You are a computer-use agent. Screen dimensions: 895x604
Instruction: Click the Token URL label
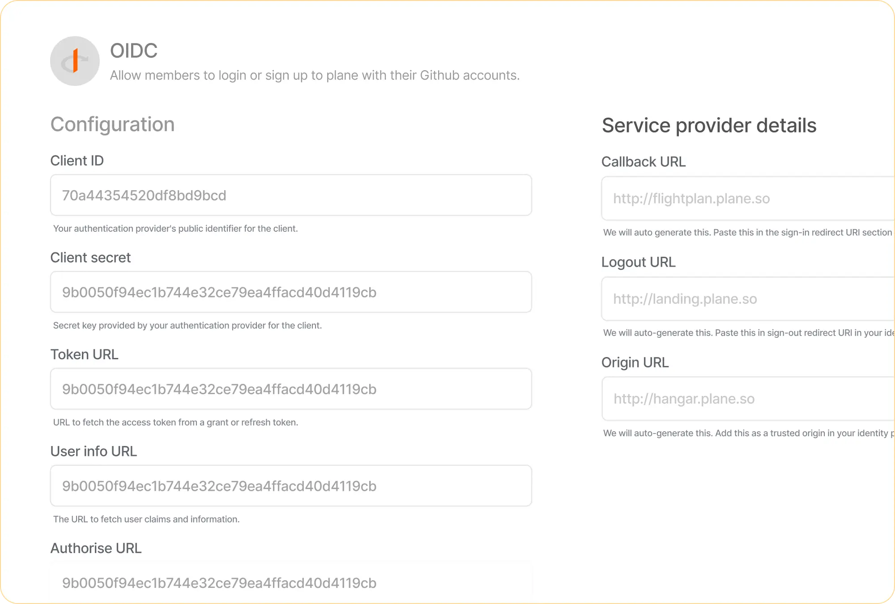pyautogui.click(x=84, y=354)
